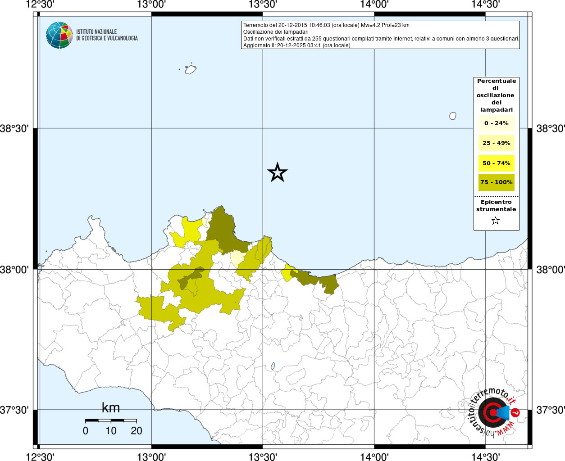Click the 'Aggiornato il' update line
Viewport: 565px width, 461px height.
tap(296, 45)
